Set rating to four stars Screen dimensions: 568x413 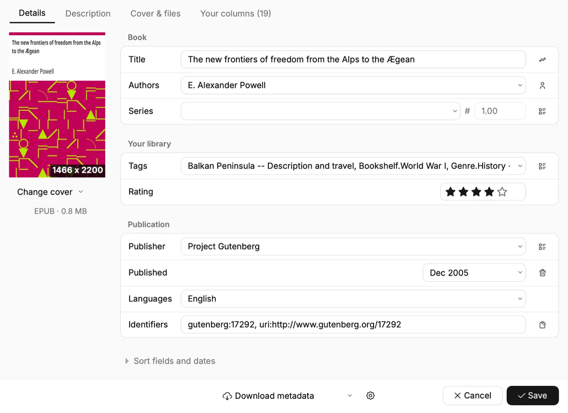coord(489,192)
